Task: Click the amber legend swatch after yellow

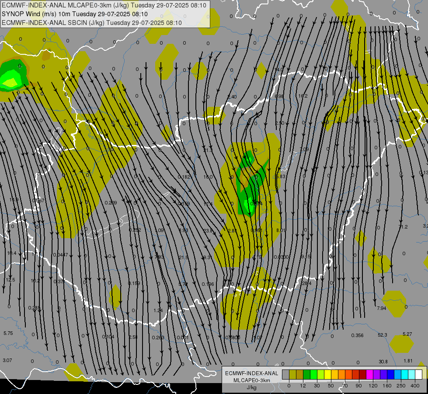Action: 334,374
